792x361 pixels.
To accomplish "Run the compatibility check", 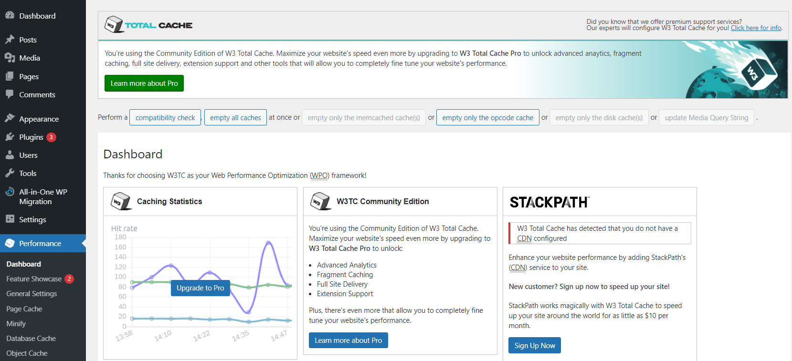I will [x=165, y=117].
